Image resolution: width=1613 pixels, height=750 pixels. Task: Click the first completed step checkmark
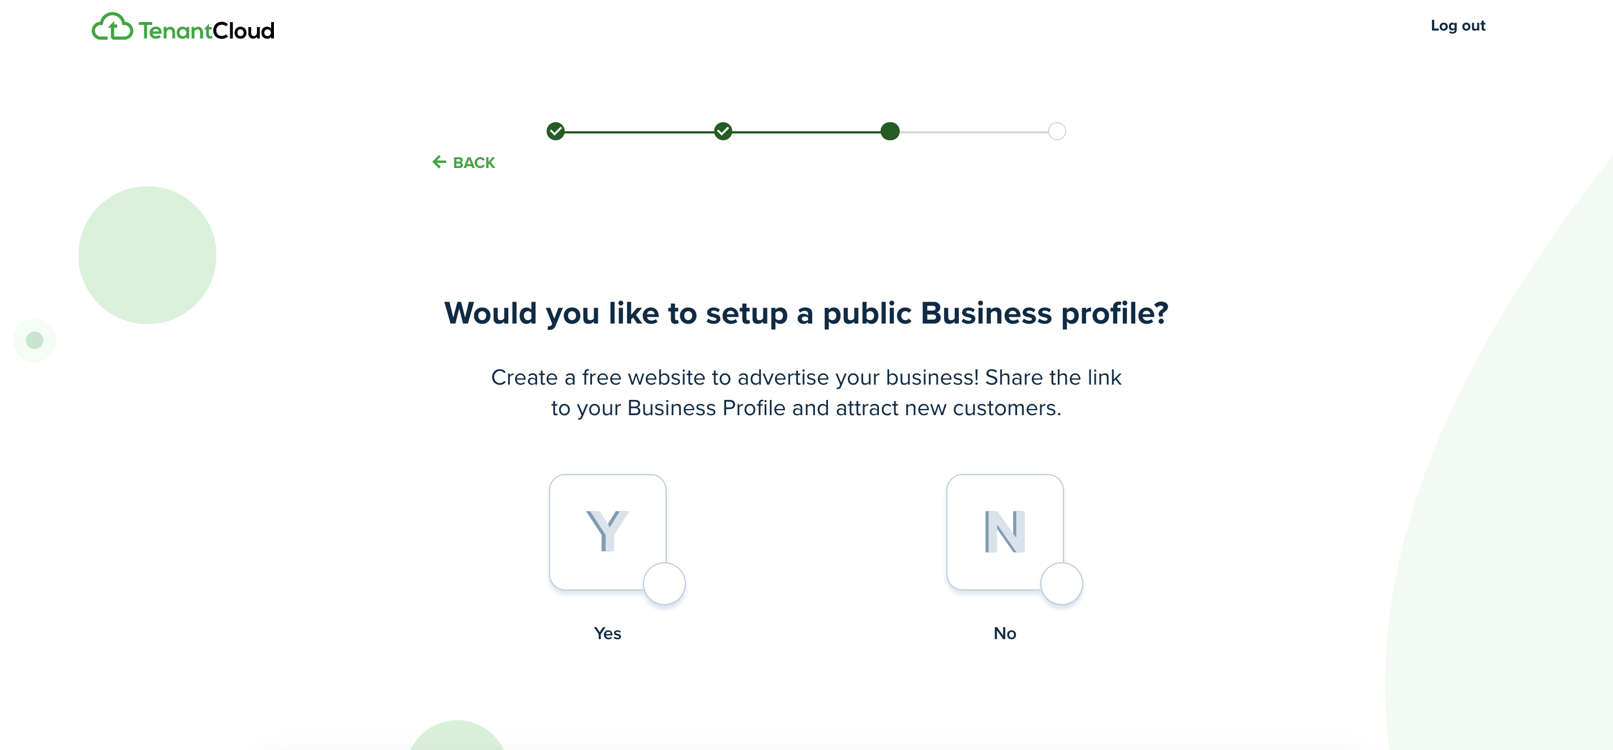[555, 131]
